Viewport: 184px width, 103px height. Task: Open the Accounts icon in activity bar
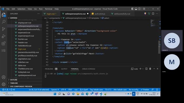coord(3,77)
